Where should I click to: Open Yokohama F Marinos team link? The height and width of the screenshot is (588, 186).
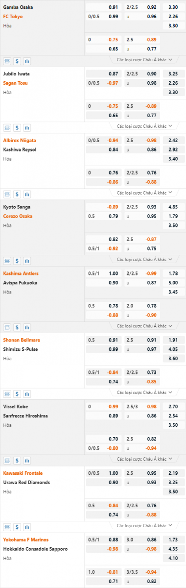pyautogui.click(x=26, y=539)
